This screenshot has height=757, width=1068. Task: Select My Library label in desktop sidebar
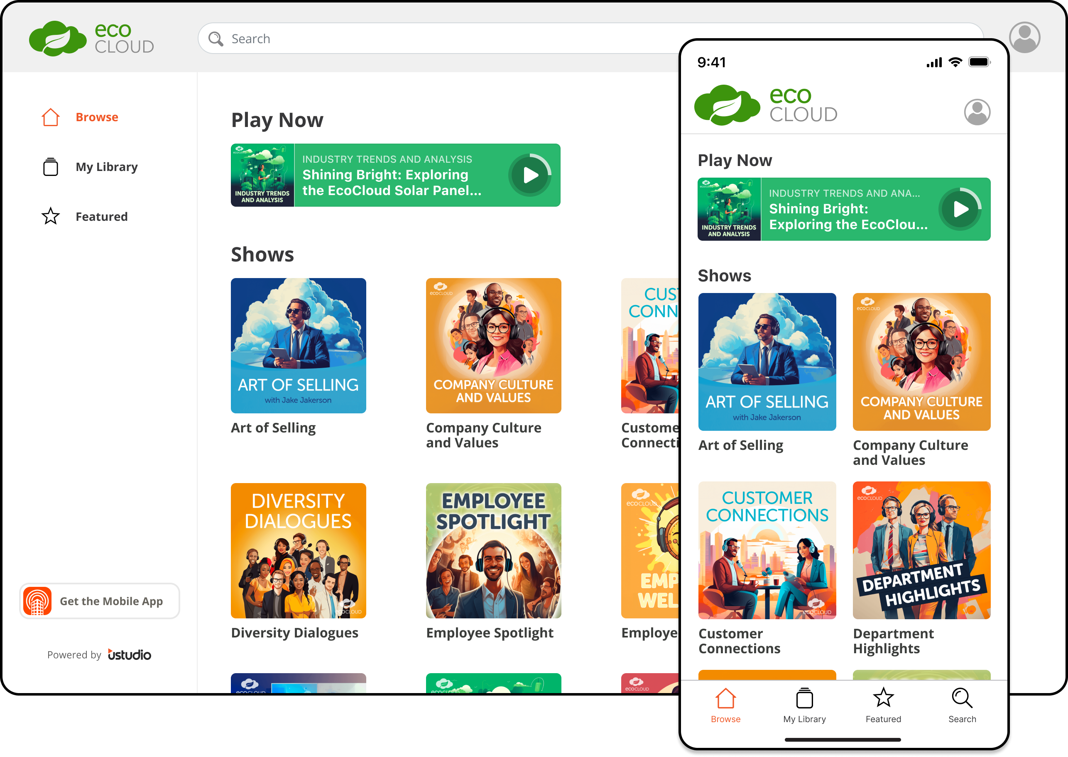107,167
